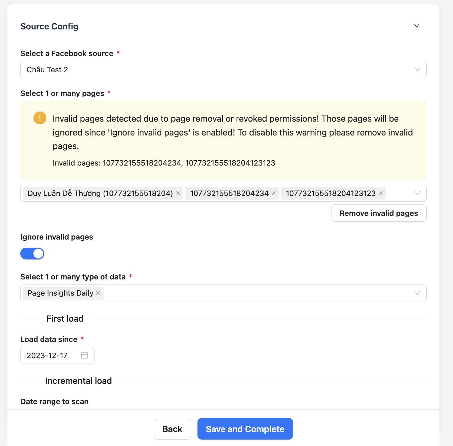Click the yellow warning exclamation icon

point(40,118)
